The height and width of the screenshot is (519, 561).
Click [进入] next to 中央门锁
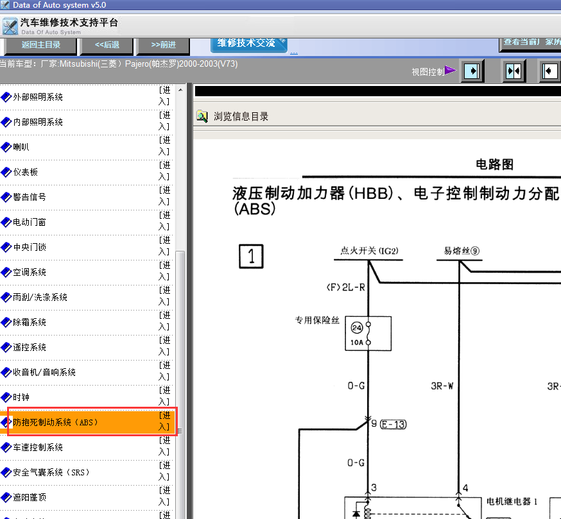(x=164, y=246)
